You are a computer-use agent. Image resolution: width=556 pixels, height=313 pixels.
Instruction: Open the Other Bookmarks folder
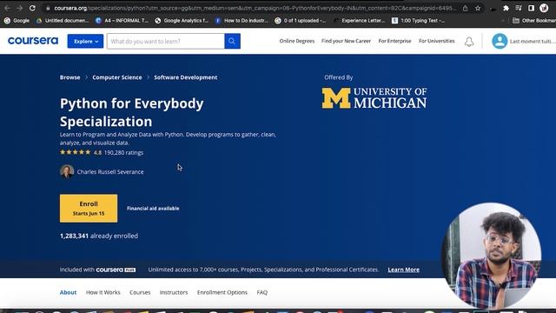[x=534, y=21]
